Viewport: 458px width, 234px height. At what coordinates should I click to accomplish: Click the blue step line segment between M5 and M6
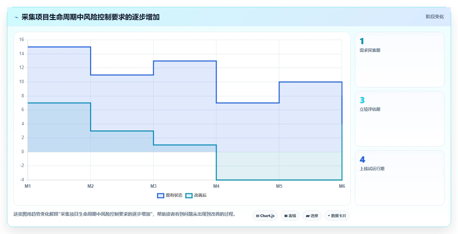310,82
